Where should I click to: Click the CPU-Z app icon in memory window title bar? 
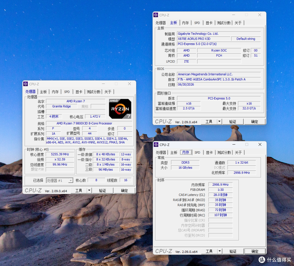pyautogui.click(x=156, y=145)
